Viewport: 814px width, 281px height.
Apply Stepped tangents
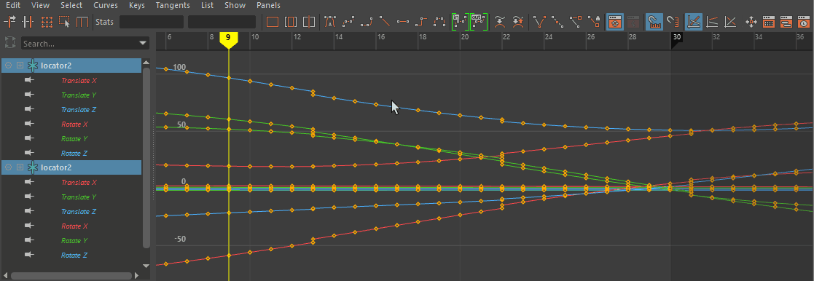[421, 22]
